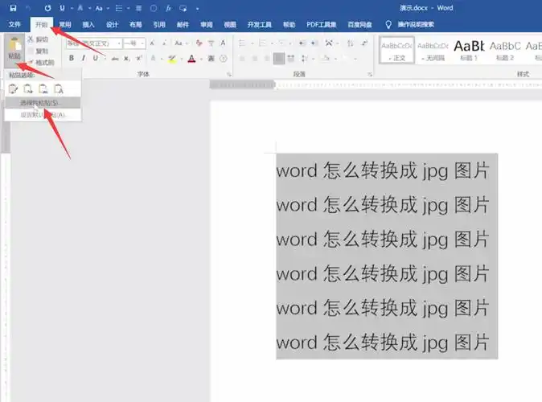Toggle Italic formatting
This screenshot has height=402, width=542.
[84, 58]
